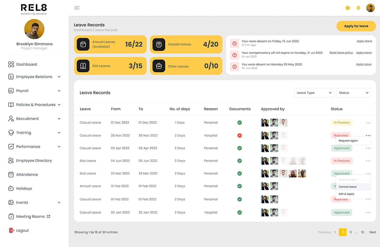Select Cancel Leave from context menu
This screenshot has width=380, height=247.
[x=348, y=187]
